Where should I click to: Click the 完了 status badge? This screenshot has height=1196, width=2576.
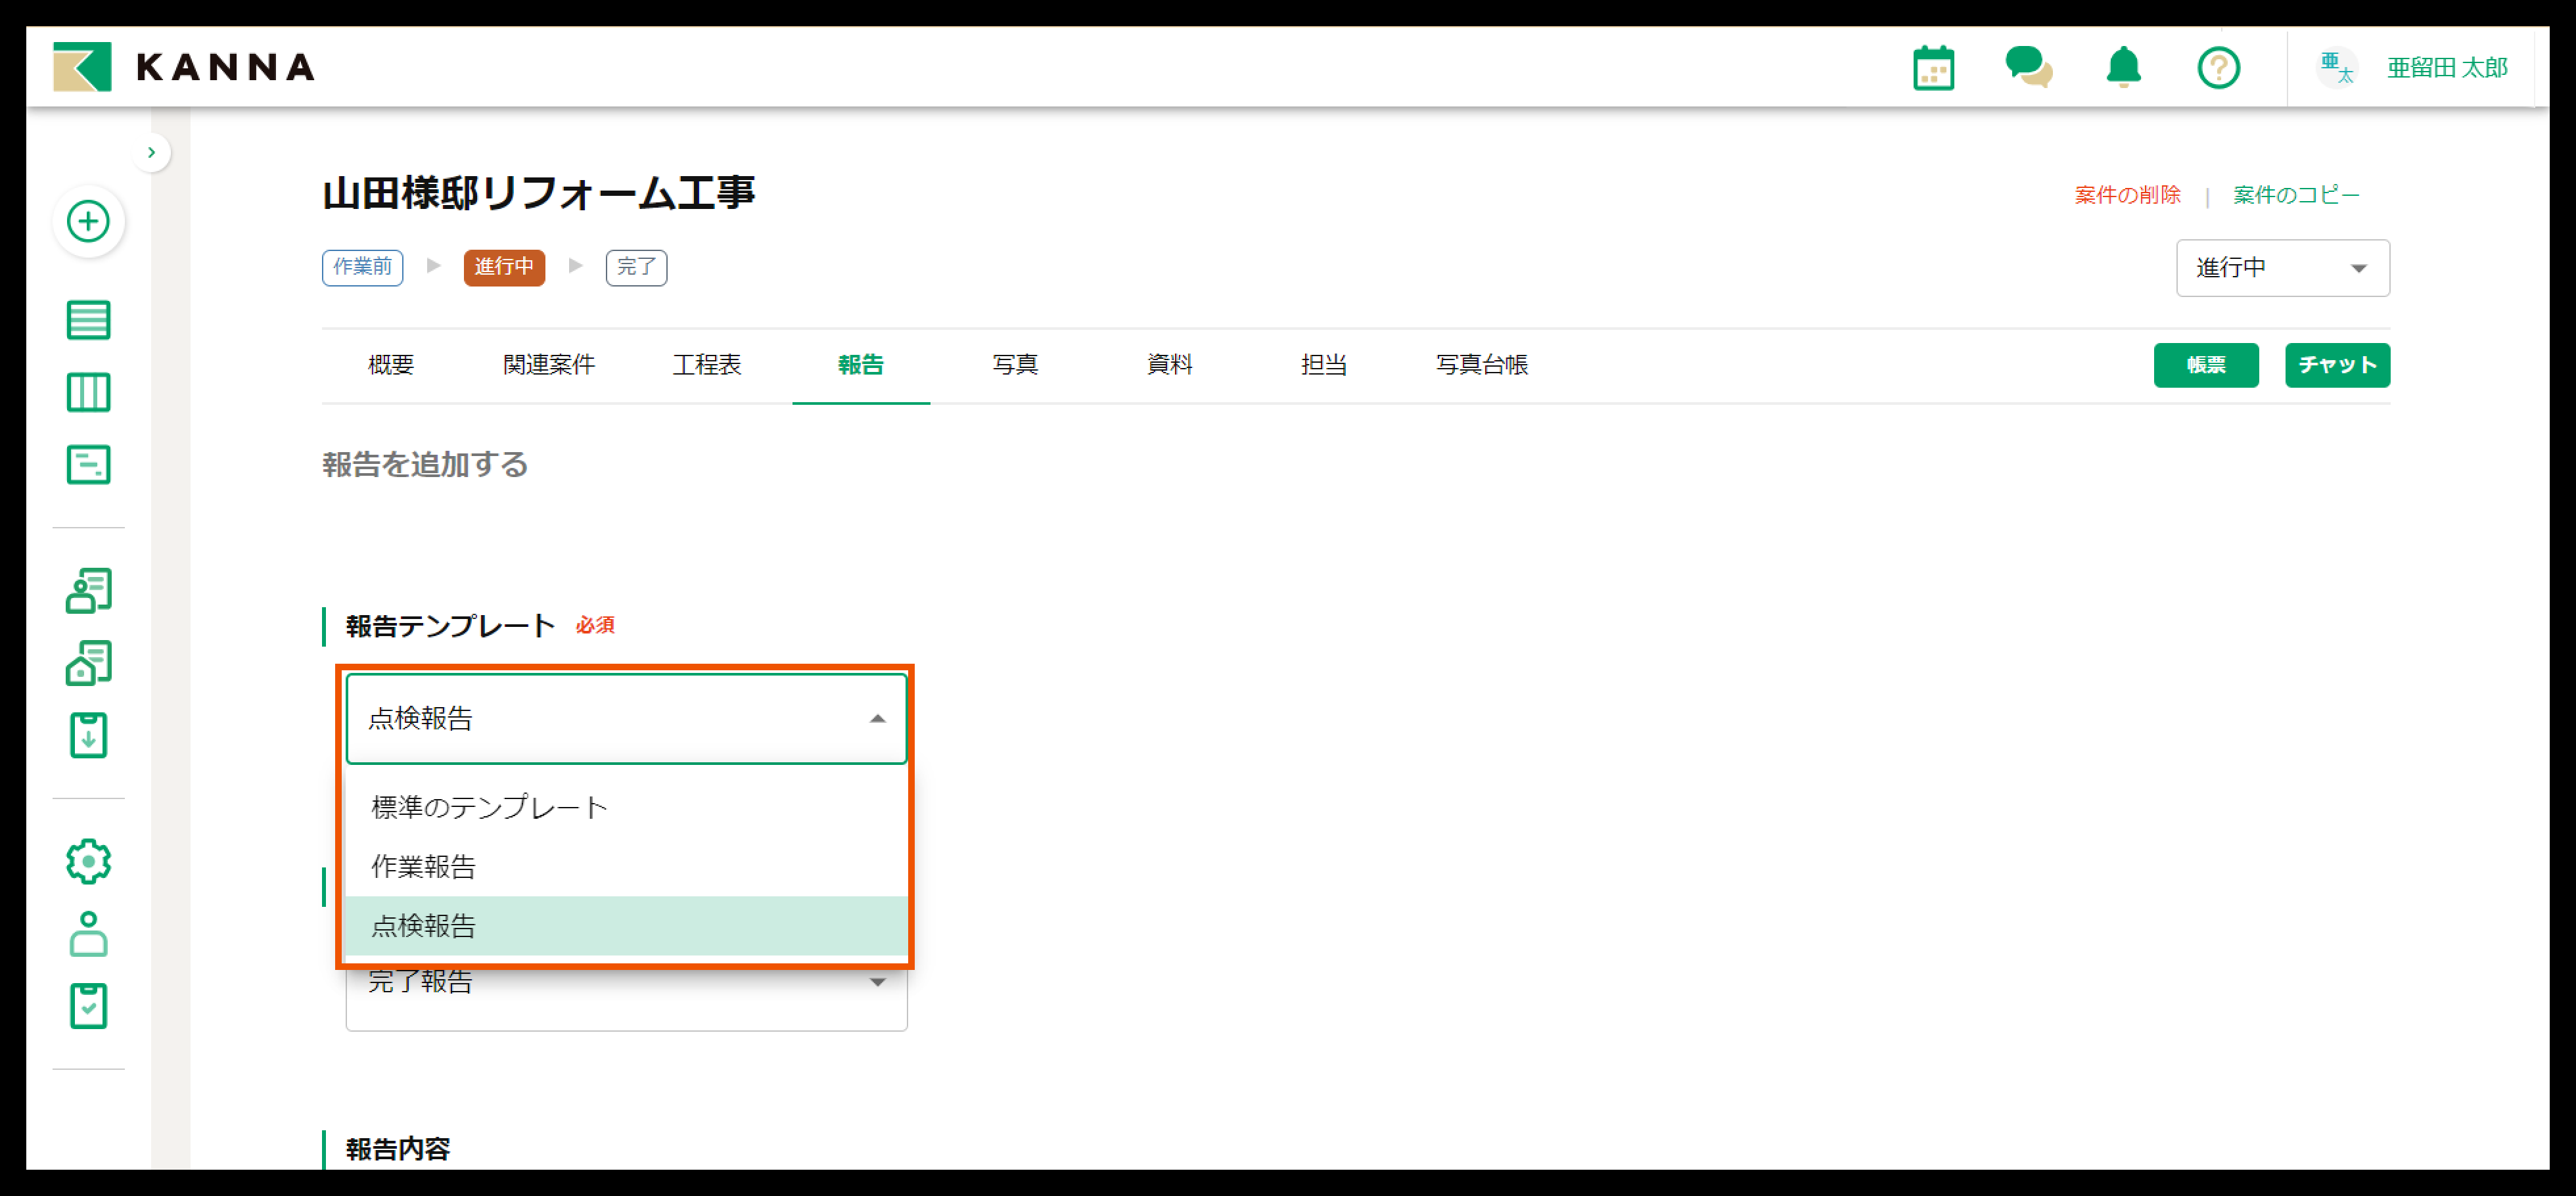pos(636,267)
